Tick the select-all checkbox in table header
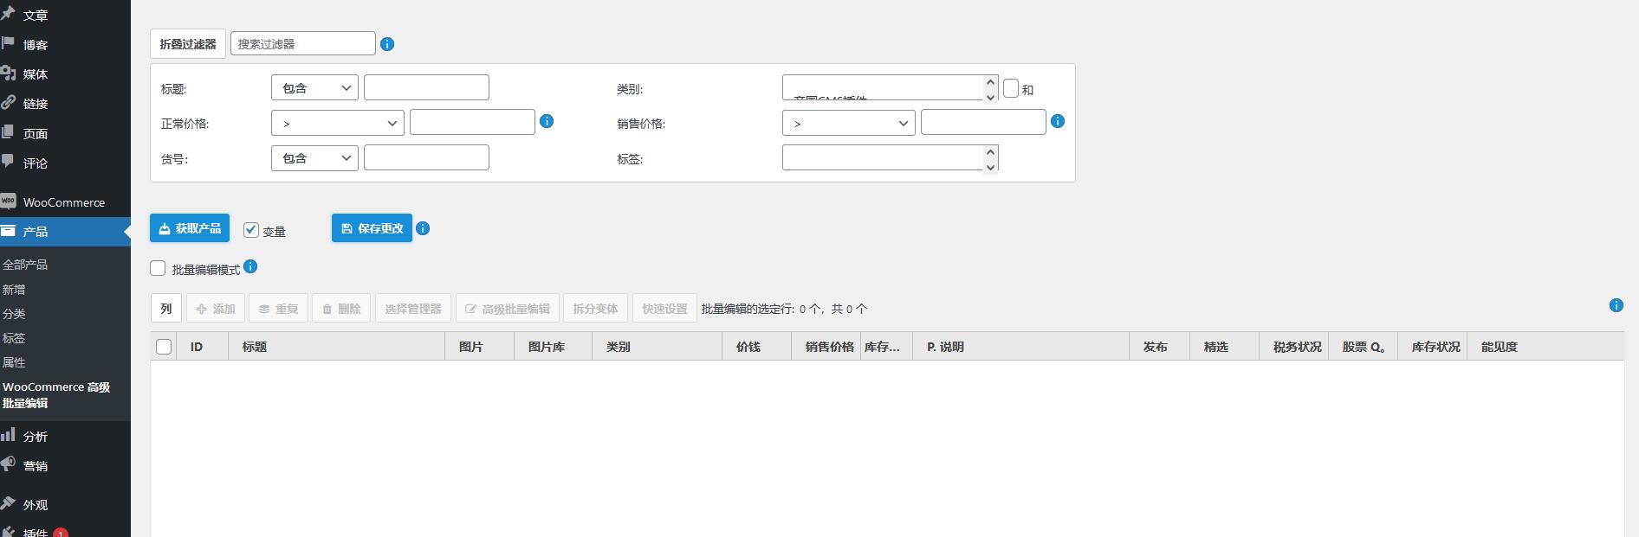This screenshot has width=1639, height=537. pos(164,347)
